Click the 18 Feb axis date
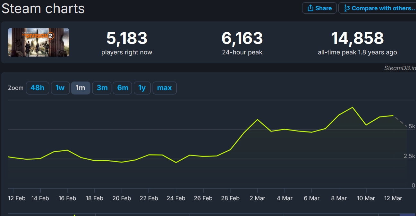 95,198
